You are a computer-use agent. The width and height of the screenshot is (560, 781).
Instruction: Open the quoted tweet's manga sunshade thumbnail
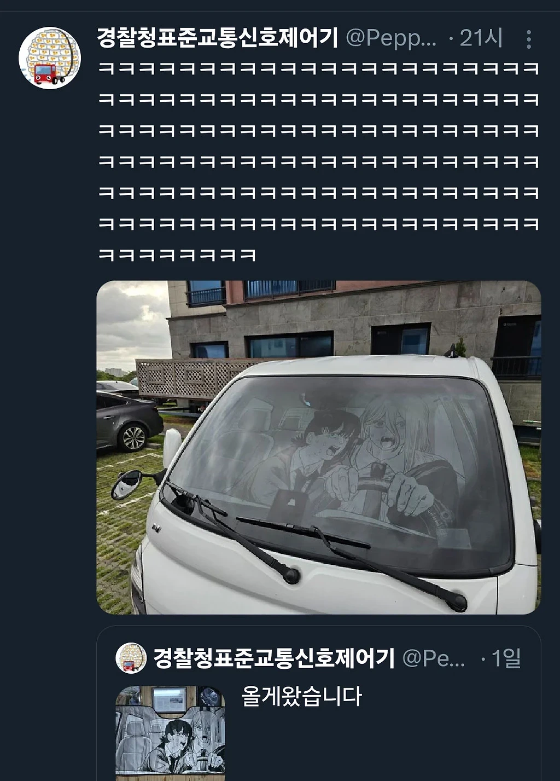tap(170, 733)
